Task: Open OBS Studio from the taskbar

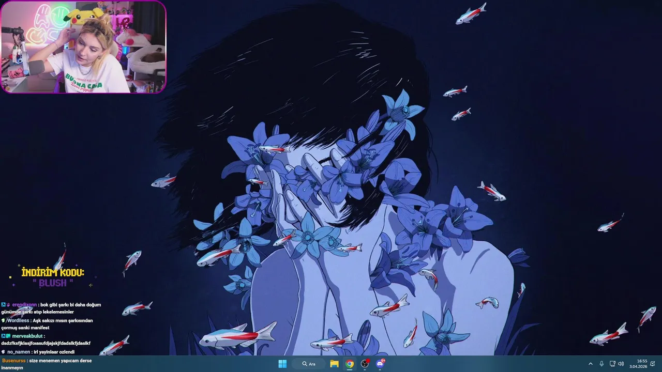Action: (x=365, y=364)
